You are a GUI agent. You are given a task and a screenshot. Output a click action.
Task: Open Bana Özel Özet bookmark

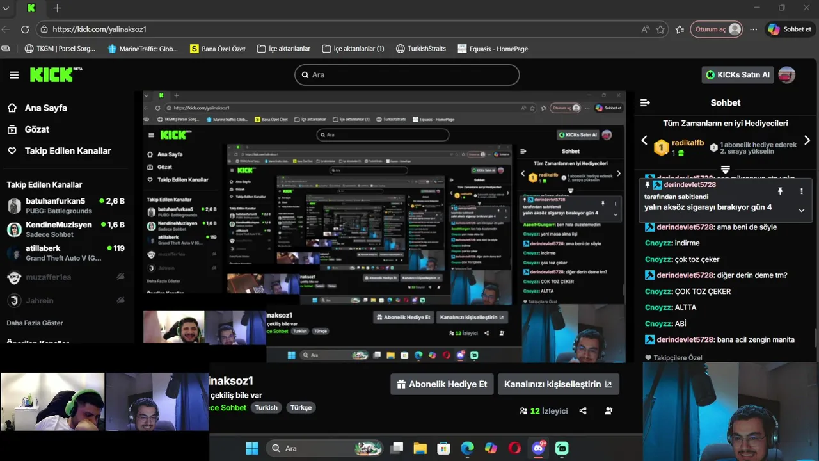click(x=218, y=49)
